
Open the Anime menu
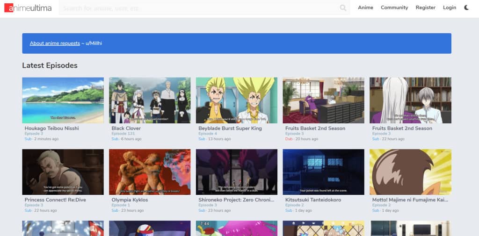(x=365, y=7)
